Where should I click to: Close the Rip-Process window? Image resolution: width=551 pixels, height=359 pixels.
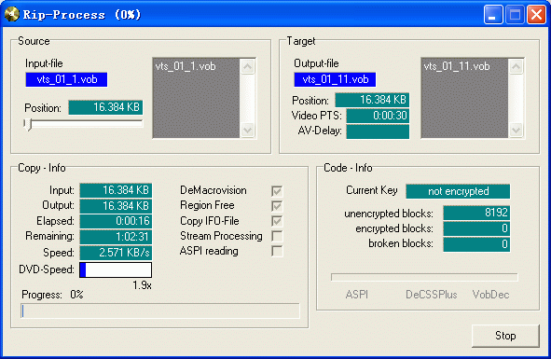click(536, 15)
